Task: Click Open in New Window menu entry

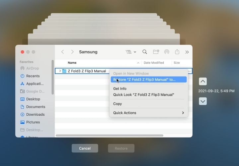Action: pyautogui.click(x=131, y=74)
